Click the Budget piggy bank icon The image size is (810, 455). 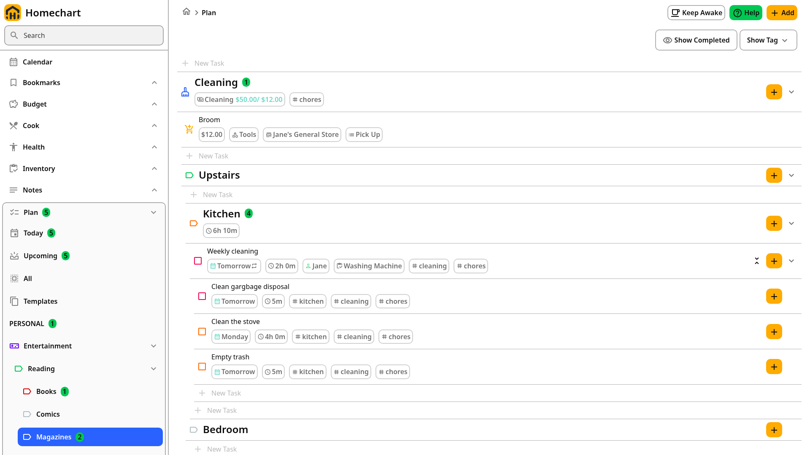(x=13, y=104)
